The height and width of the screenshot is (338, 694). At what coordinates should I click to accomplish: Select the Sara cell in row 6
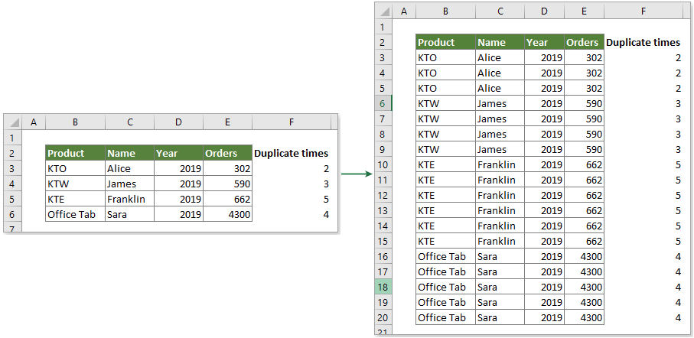129,214
